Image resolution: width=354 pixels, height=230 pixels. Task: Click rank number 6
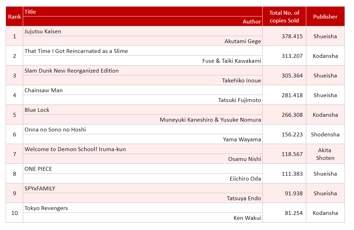[x=14, y=134]
